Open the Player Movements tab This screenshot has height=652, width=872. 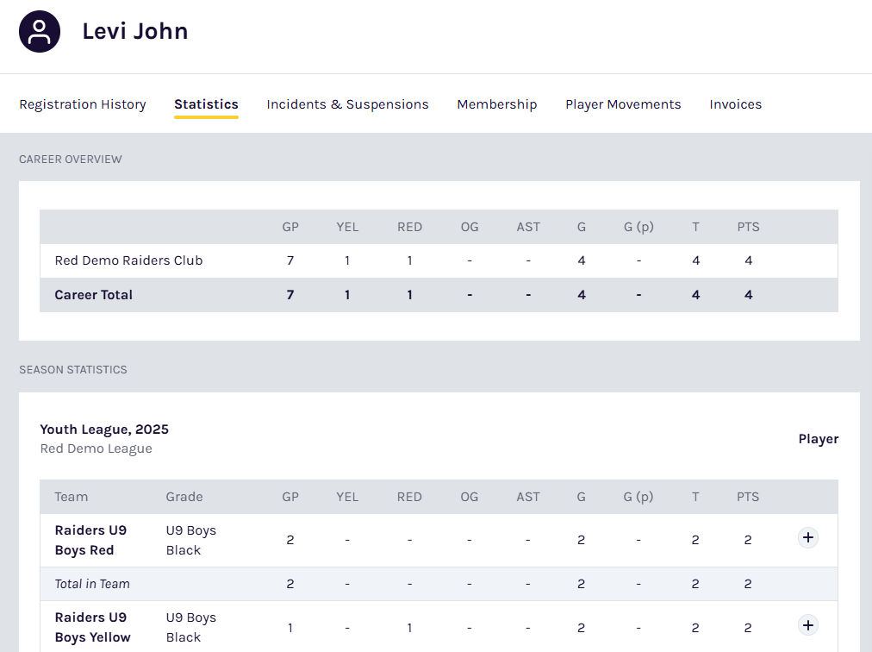pyautogui.click(x=623, y=104)
